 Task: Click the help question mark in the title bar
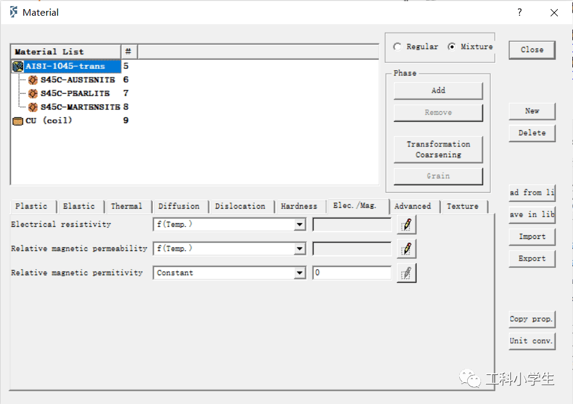coord(519,13)
